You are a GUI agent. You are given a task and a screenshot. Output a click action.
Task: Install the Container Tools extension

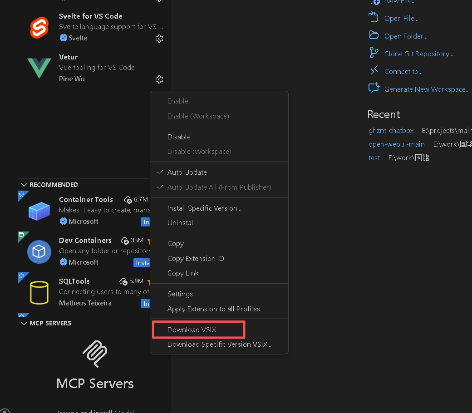tap(145, 222)
